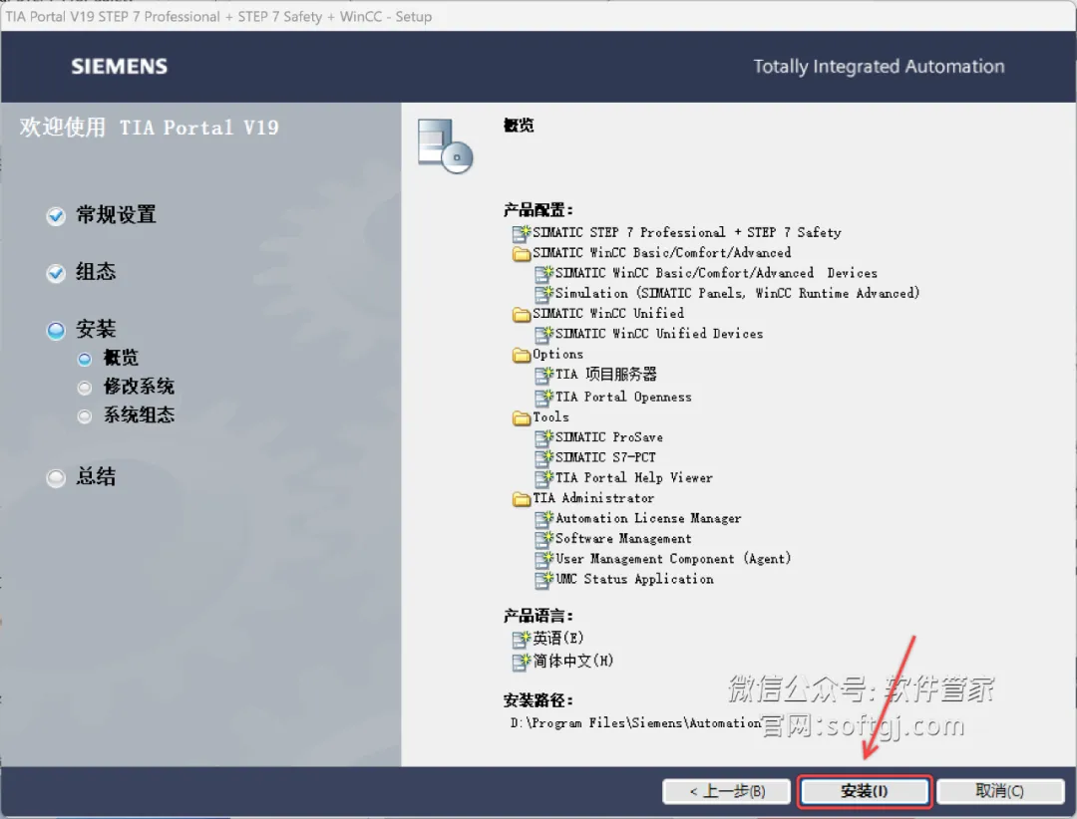
Task: Click icon beside 英语(E) language
Action: coord(522,639)
